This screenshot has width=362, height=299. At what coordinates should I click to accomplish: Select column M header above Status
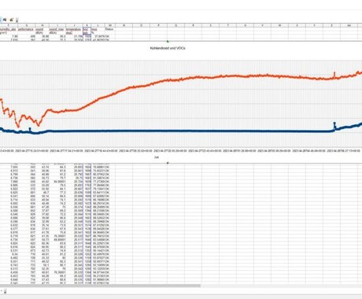pyautogui.click(x=110, y=25)
